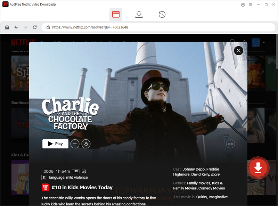The height and width of the screenshot is (206, 278).
Task: Click the Quirky mood tag
Action: click(x=202, y=197)
